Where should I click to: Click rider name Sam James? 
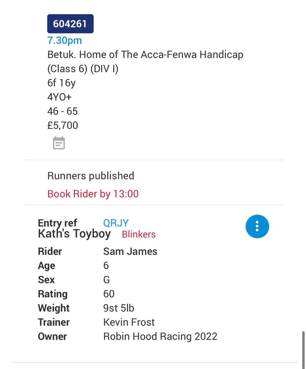click(130, 252)
